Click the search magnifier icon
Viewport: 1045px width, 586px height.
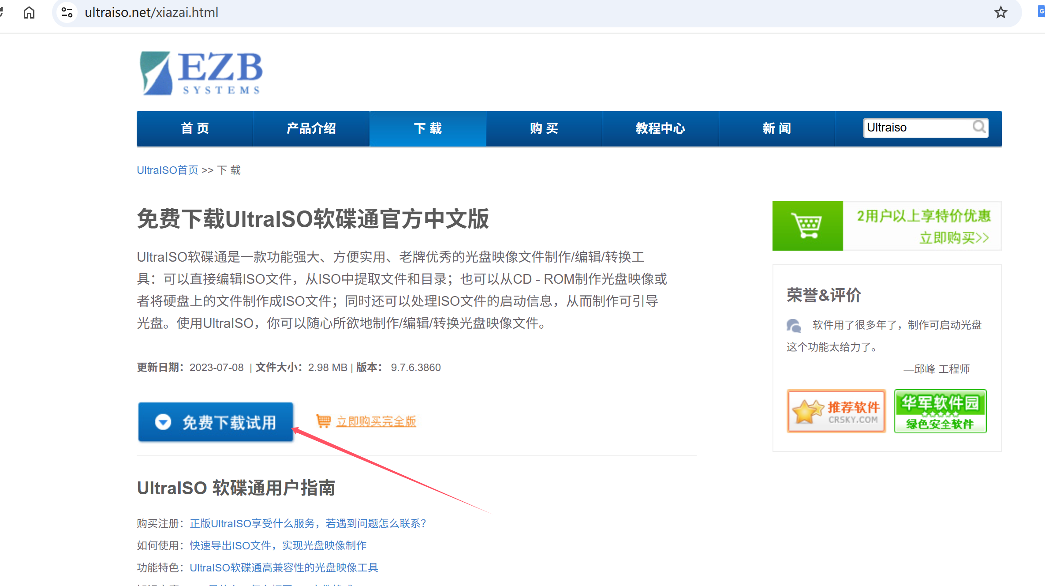tap(978, 128)
